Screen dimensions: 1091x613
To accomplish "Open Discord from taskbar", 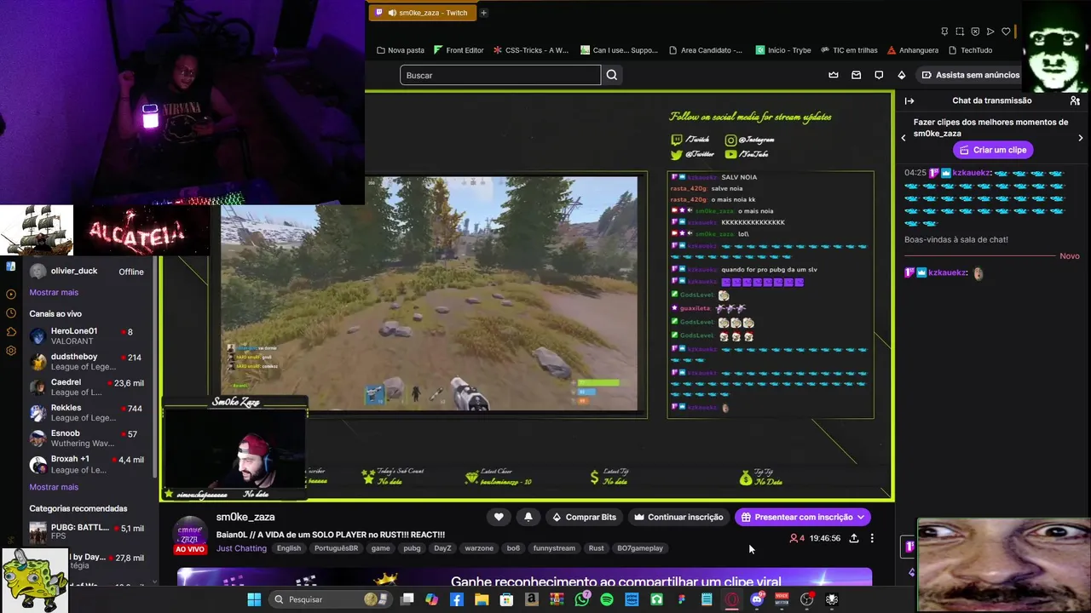I will click(x=757, y=599).
